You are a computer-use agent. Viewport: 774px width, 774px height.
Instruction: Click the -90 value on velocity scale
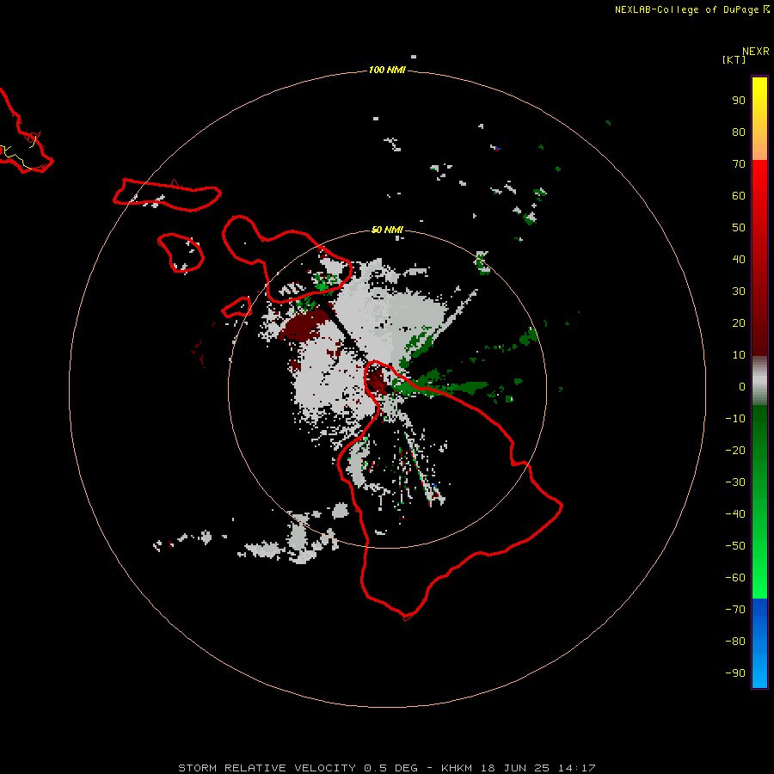click(735, 673)
